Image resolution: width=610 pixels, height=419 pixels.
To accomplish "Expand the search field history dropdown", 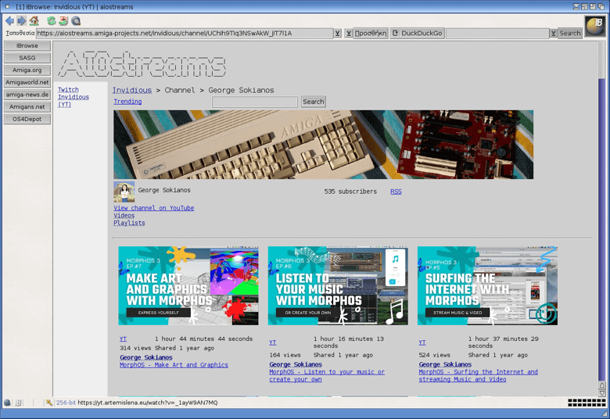I will point(553,34).
